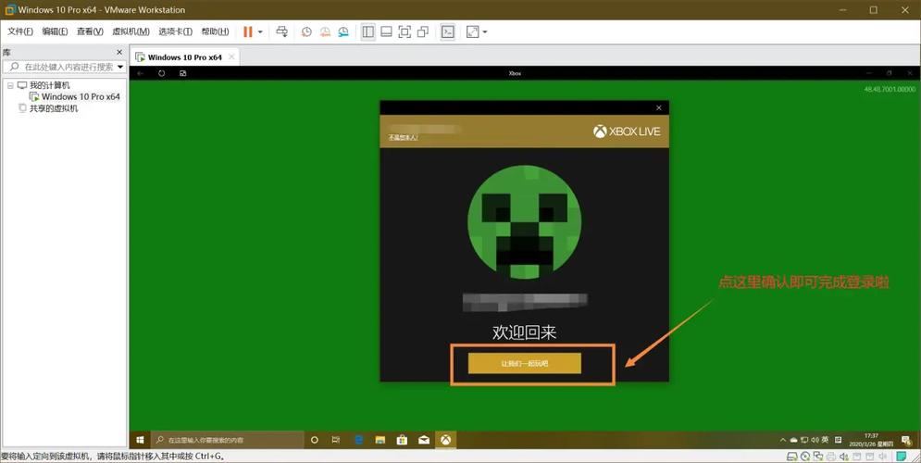The image size is (921, 463).
Task: Open the 帮助(H) menu
Action: click(215, 31)
